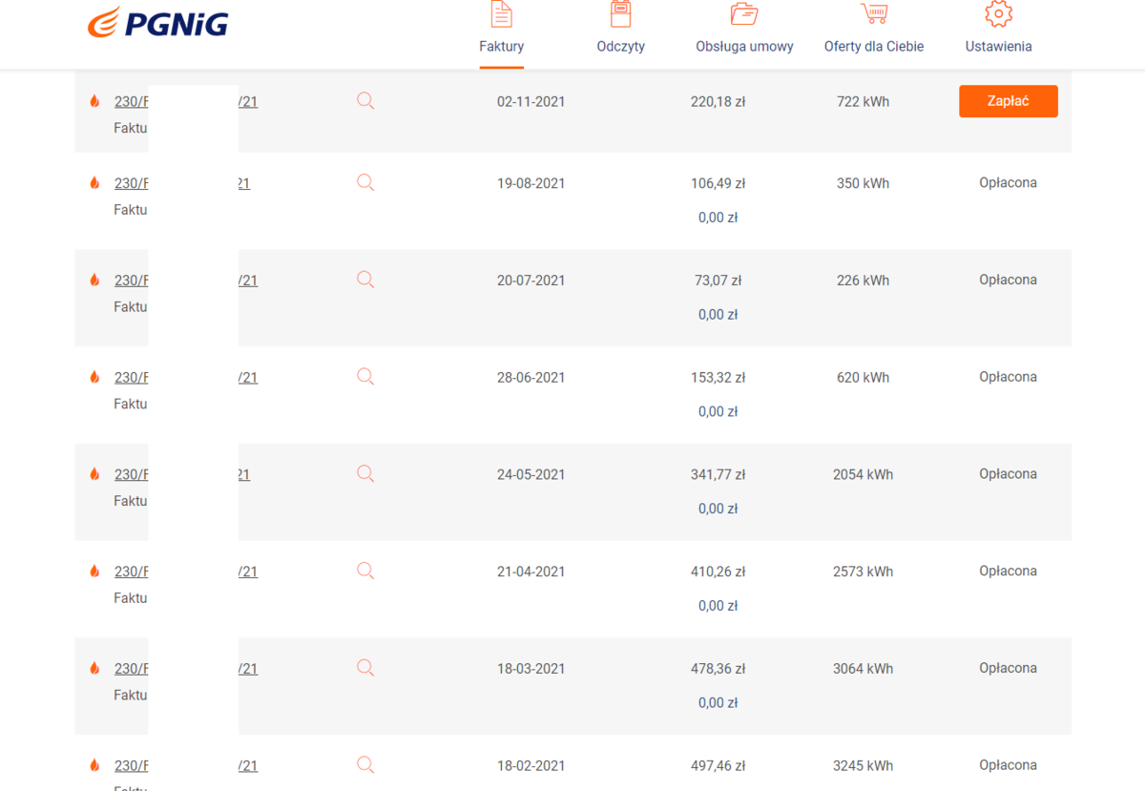
Task: Click the flame icon of 18-03-2021 invoice
Action: pyautogui.click(x=94, y=669)
